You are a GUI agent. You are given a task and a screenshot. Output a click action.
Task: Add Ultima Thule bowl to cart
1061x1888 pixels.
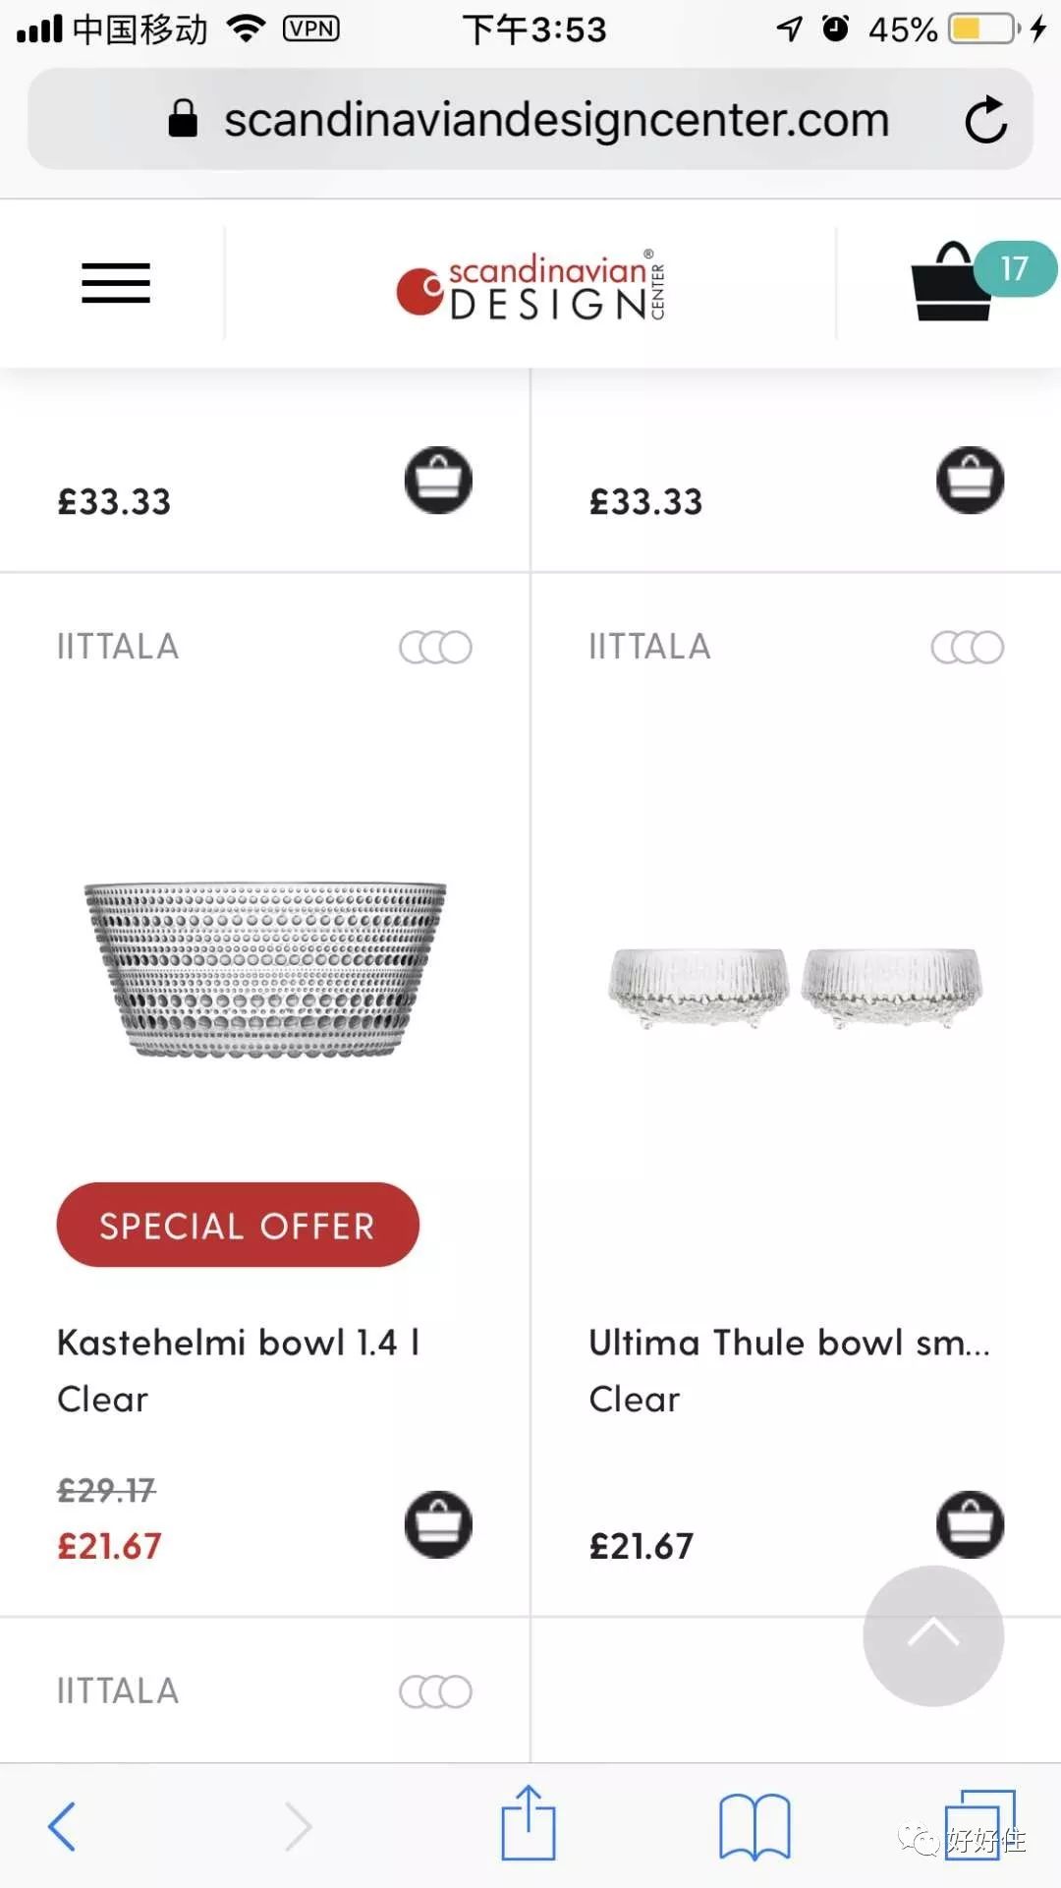click(x=970, y=1524)
